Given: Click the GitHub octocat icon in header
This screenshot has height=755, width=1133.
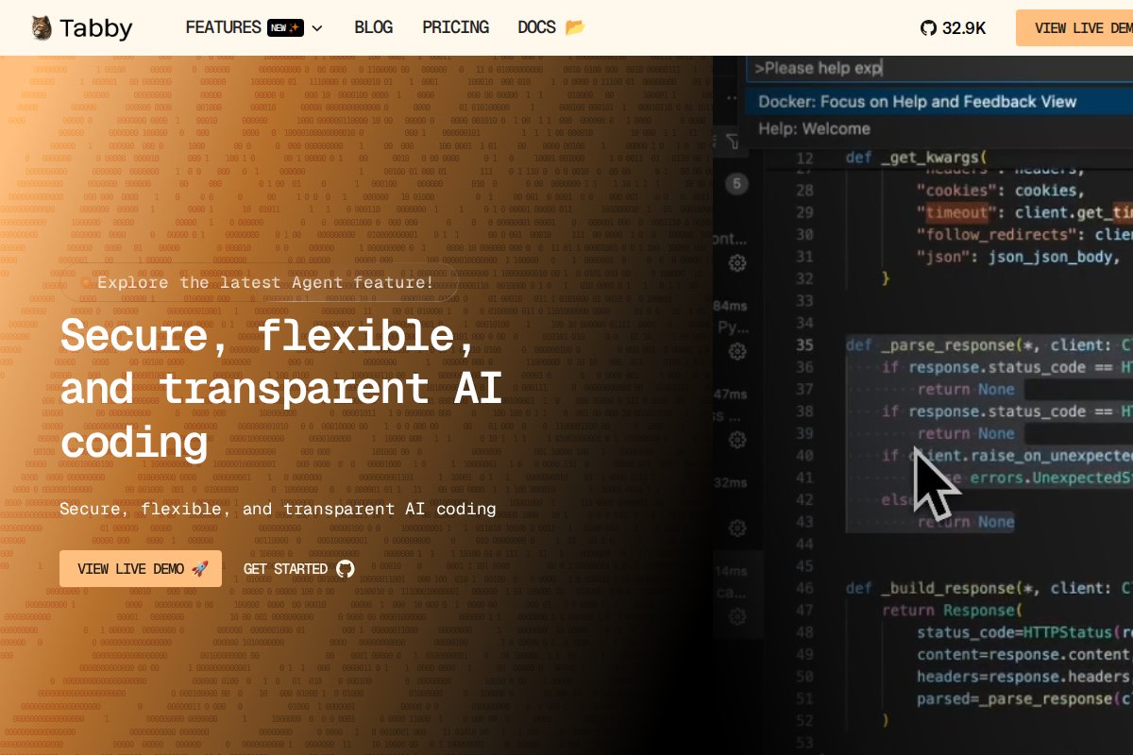Looking at the screenshot, I should pos(928,28).
